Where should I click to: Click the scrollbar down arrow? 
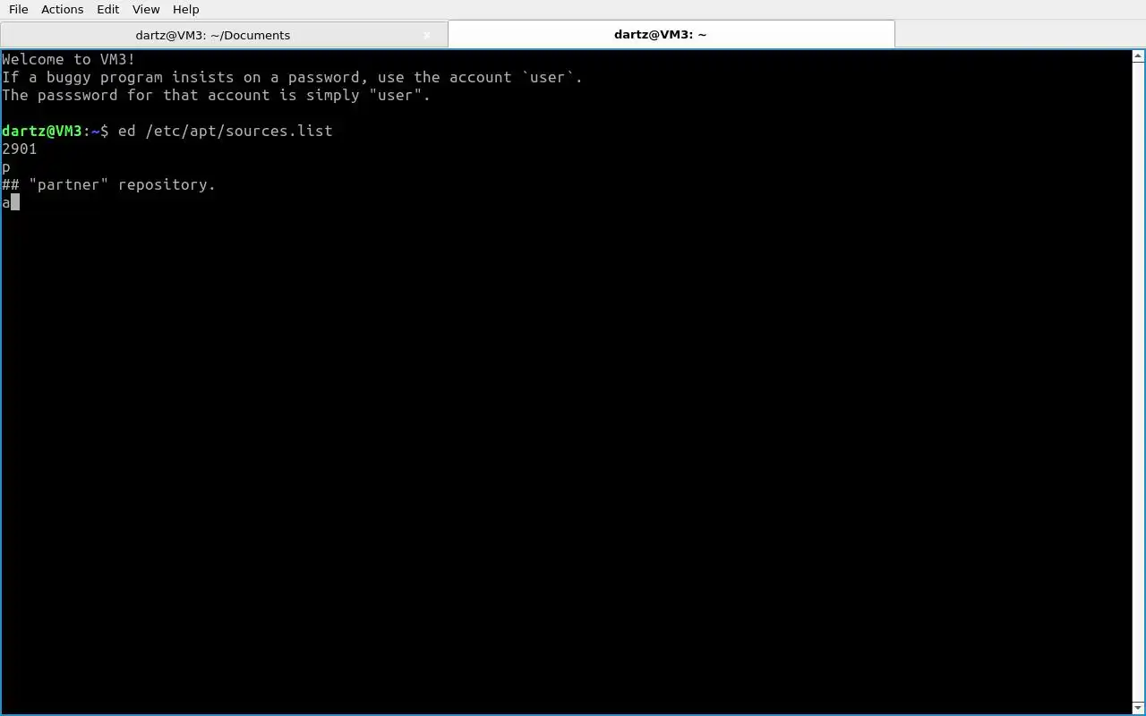1138,708
